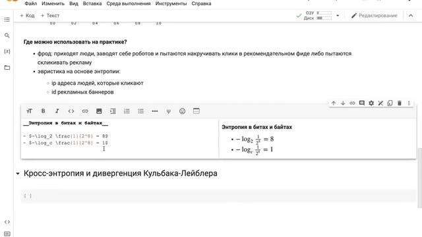This screenshot has height=237, width=422.
Task: Apply bold formatting in text cell toolbar
Action: point(43,111)
